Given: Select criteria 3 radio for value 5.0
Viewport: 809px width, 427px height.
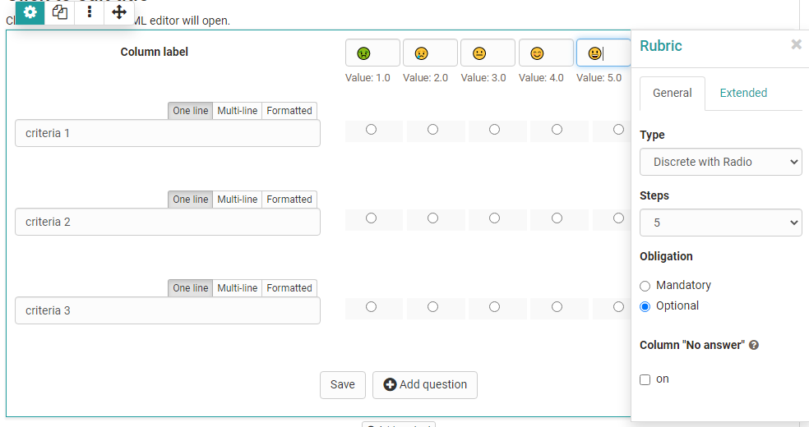Looking at the screenshot, I should pos(618,306).
